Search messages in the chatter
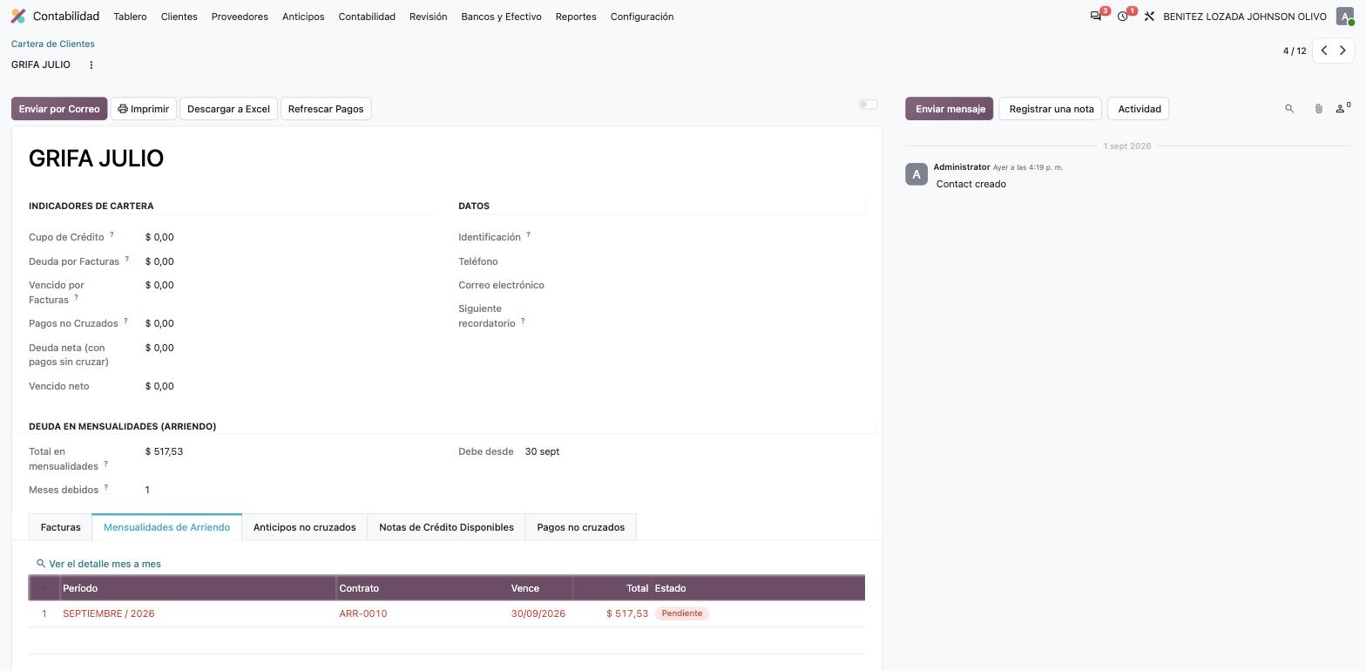 point(1289,109)
